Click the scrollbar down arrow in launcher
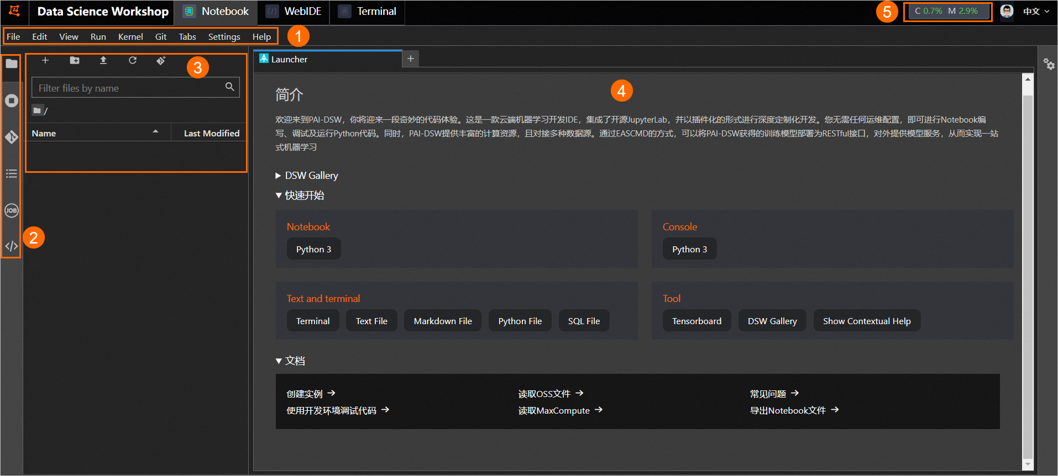Viewport: 1058px width, 476px height. point(1028,464)
